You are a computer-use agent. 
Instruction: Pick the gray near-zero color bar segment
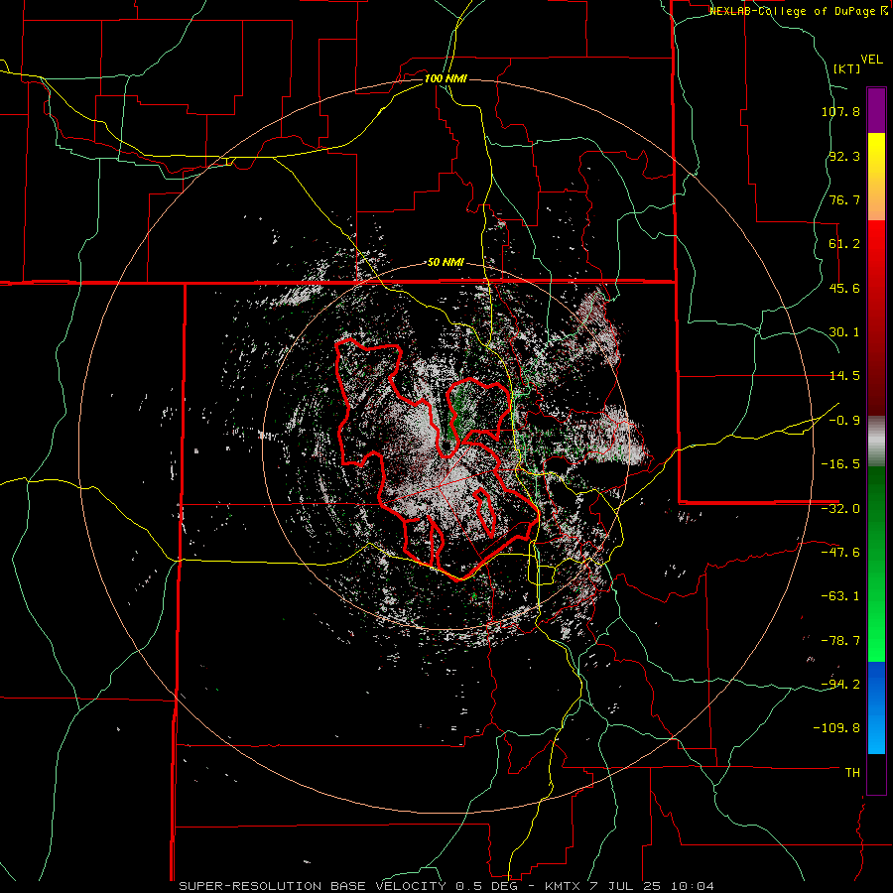(876, 439)
